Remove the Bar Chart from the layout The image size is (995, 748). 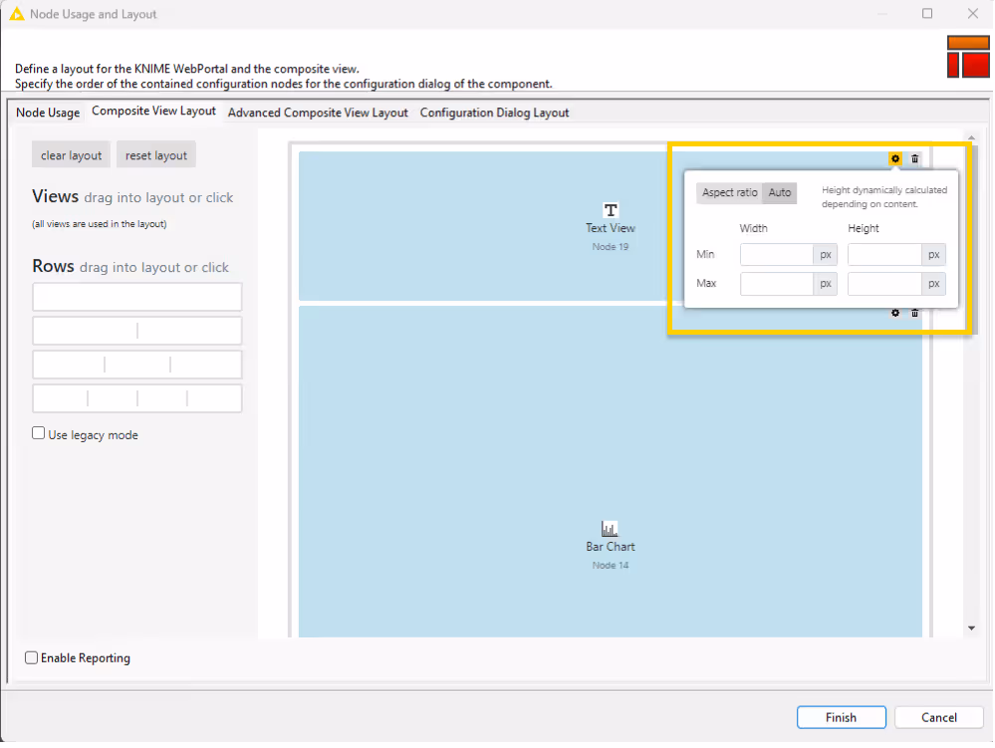coord(914,313)
